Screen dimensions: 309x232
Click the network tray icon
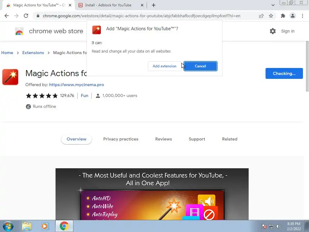(271, 226)
